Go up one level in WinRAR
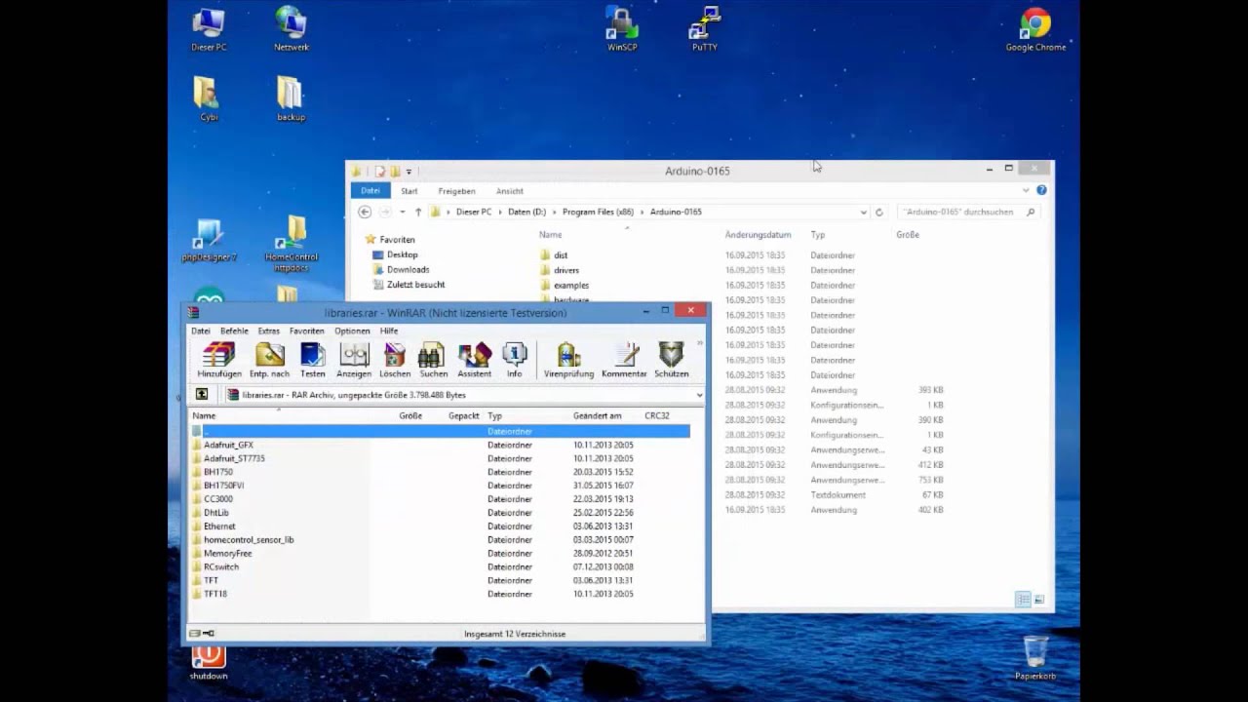This screenshot has height=702, width=1248. click(202, 395)
